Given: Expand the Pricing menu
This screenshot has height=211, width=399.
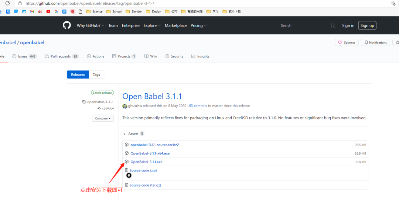Looking at the screenshot, I should [198, 25].
